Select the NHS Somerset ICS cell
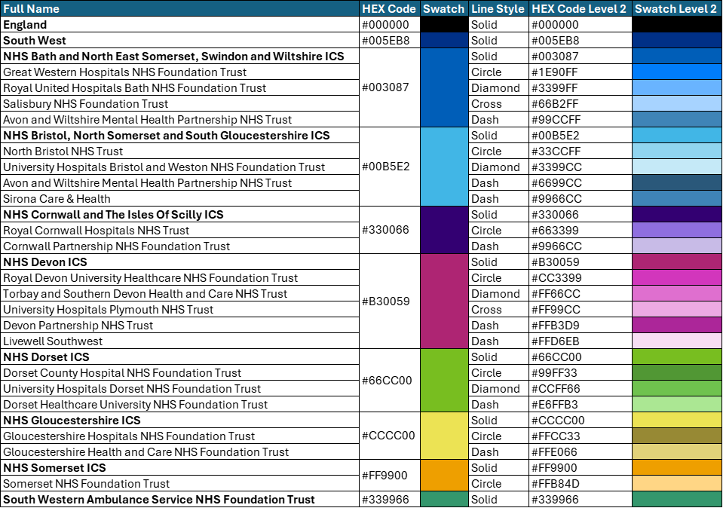723x508 pixels. [x=180, y=468]
